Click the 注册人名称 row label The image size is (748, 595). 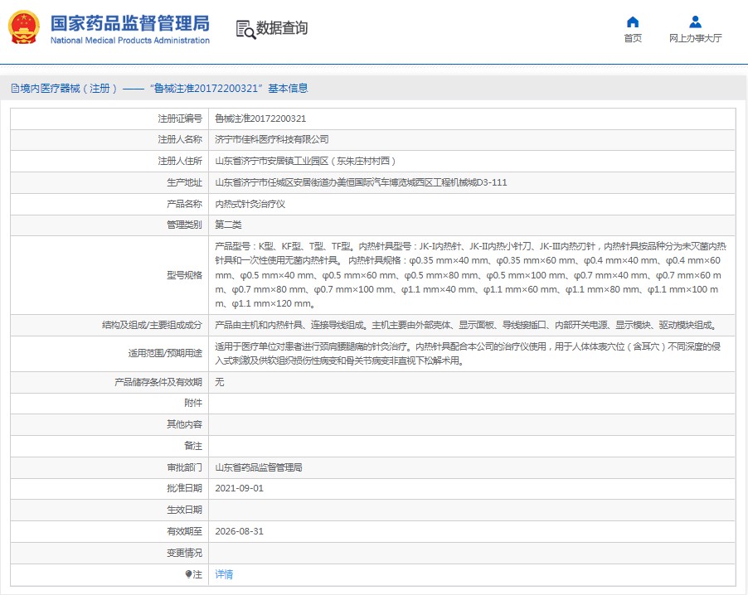coord(180,139)
